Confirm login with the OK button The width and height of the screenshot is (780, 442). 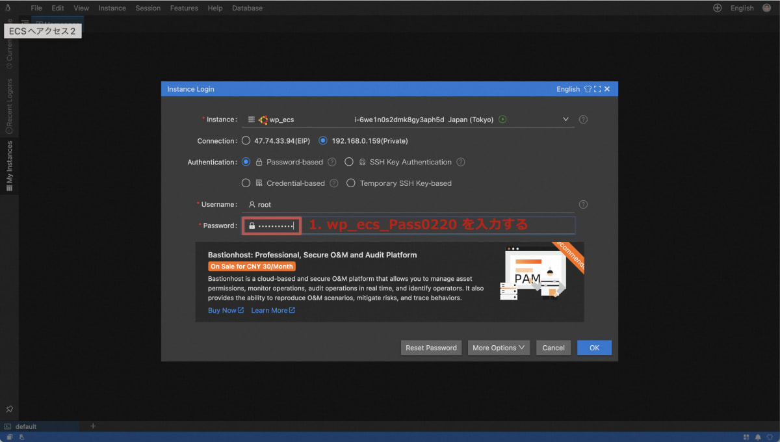[594, 348]
